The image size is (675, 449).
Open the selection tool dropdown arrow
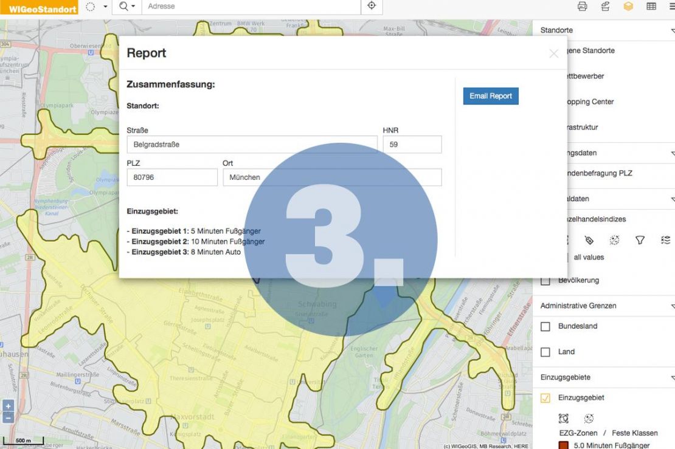pos(105,7)
